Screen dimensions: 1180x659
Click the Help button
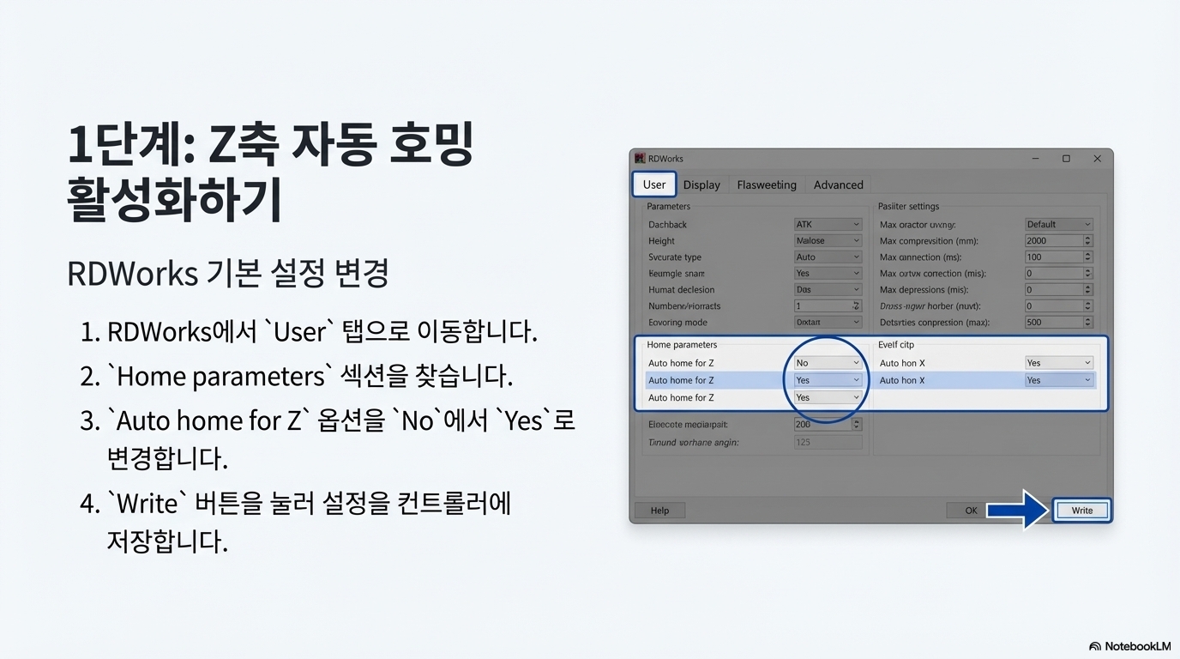659,510
